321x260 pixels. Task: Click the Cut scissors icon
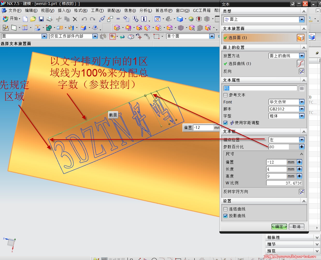click(x=59, y=19)
